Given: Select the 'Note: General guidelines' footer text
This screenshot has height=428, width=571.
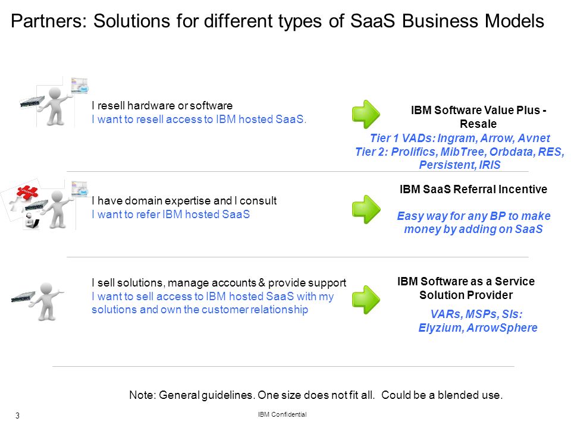Looking at the screenshot, I should click(x=316, y=395).
